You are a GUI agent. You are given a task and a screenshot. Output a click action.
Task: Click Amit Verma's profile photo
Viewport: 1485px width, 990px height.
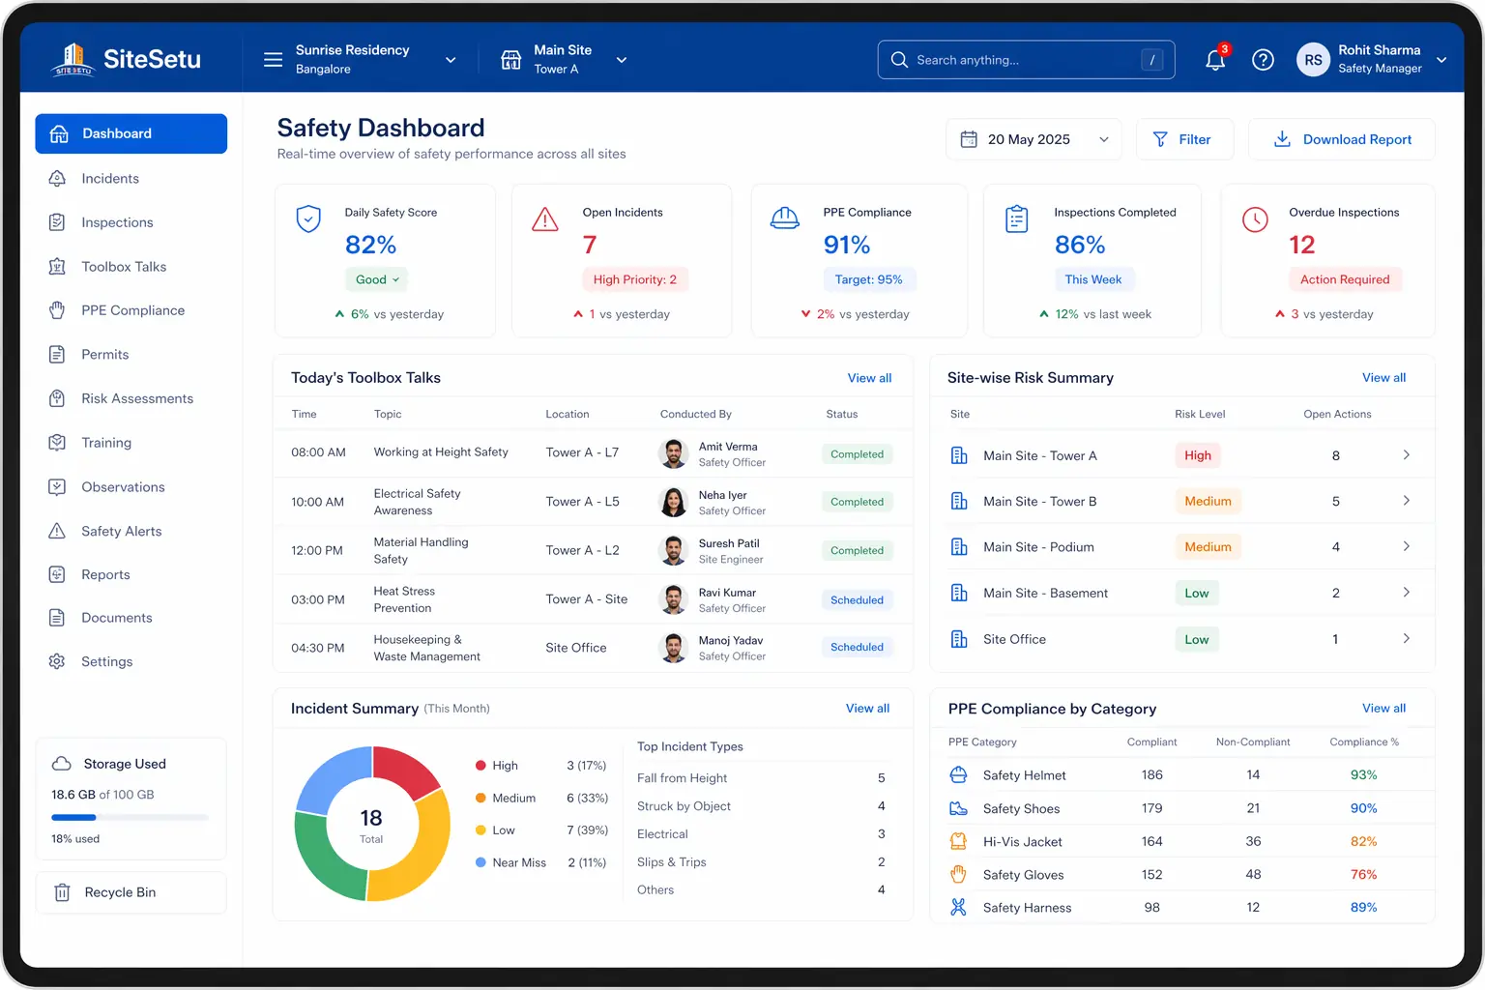click(x=673, y=453)
